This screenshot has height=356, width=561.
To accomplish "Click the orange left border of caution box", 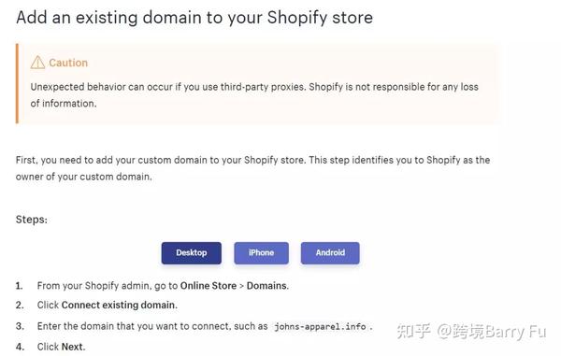I will pyautogui.click(x=17, y=84).
